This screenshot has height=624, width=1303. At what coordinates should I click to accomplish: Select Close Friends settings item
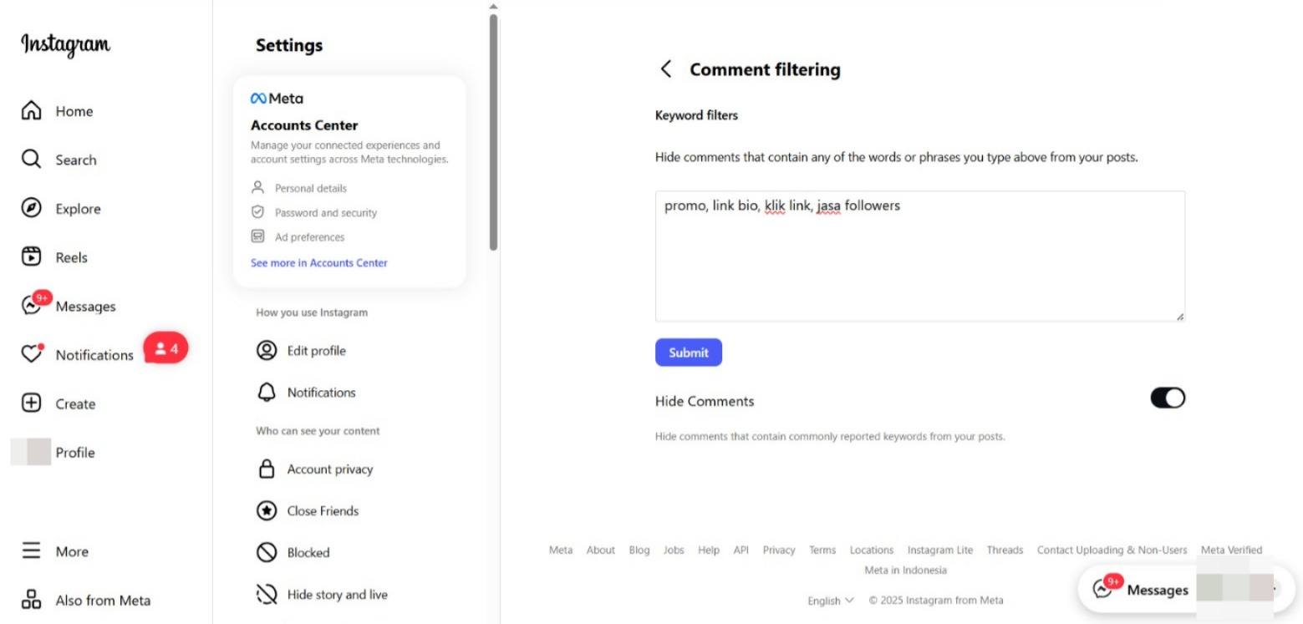coord(323,511)
